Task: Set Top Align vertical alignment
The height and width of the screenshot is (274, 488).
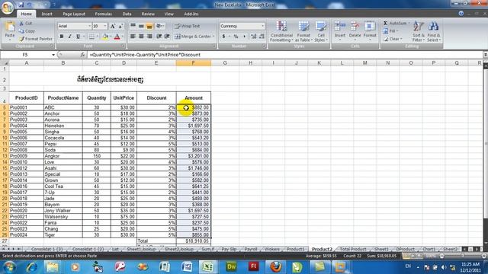Action: 133,26
